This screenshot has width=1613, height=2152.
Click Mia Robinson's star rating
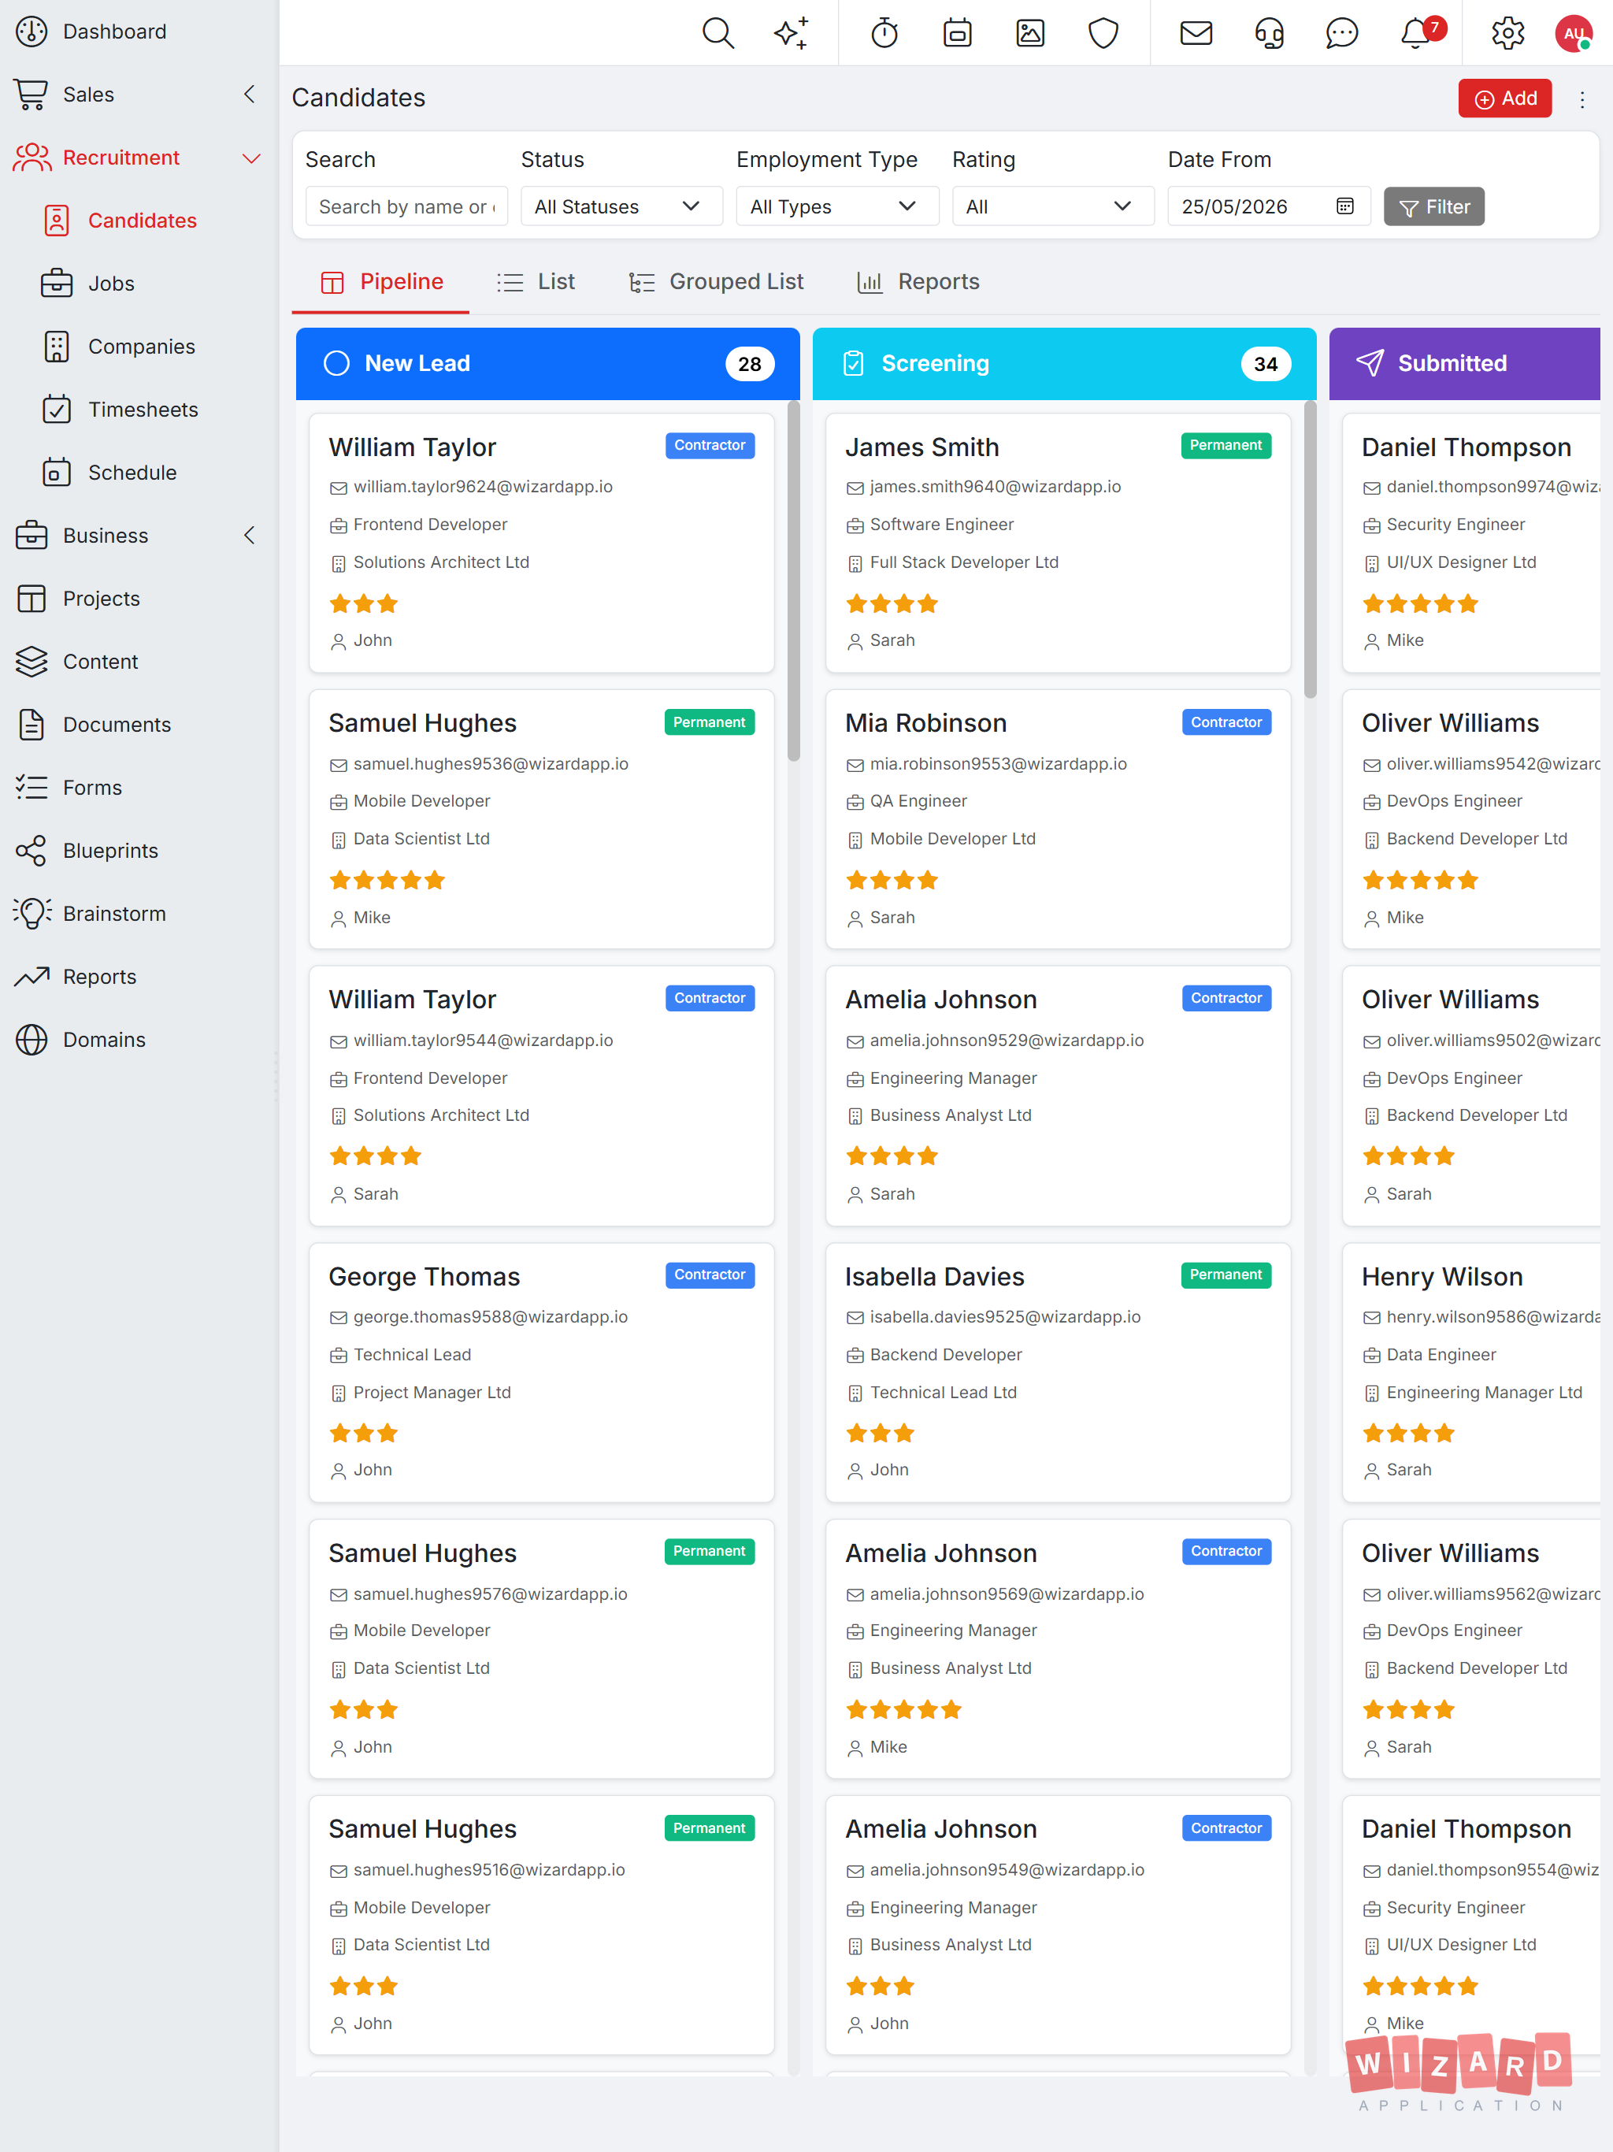coord(892,881)
